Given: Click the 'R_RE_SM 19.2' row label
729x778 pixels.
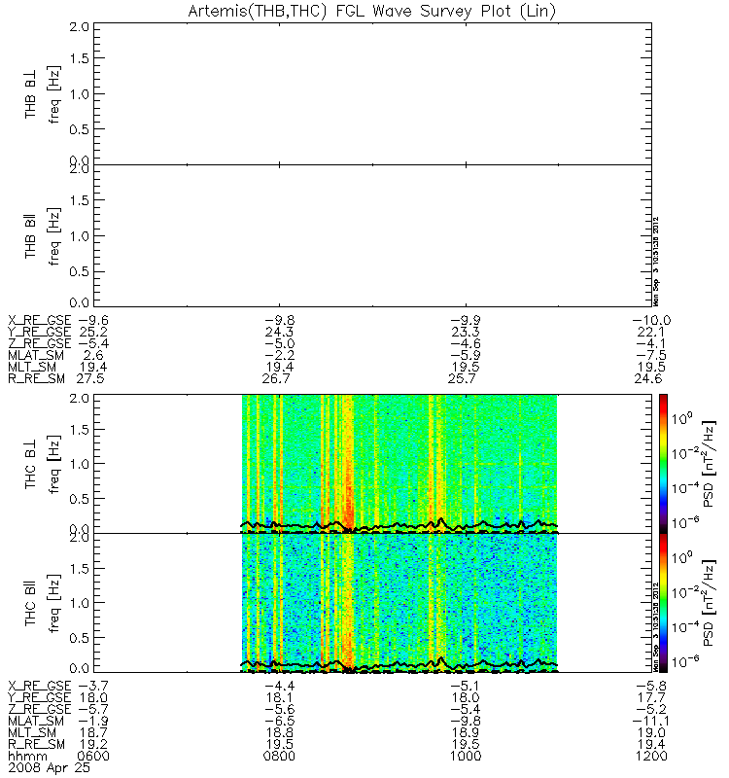Looking at the screenshot, I should pyautogui.click(x=57, y=744).
